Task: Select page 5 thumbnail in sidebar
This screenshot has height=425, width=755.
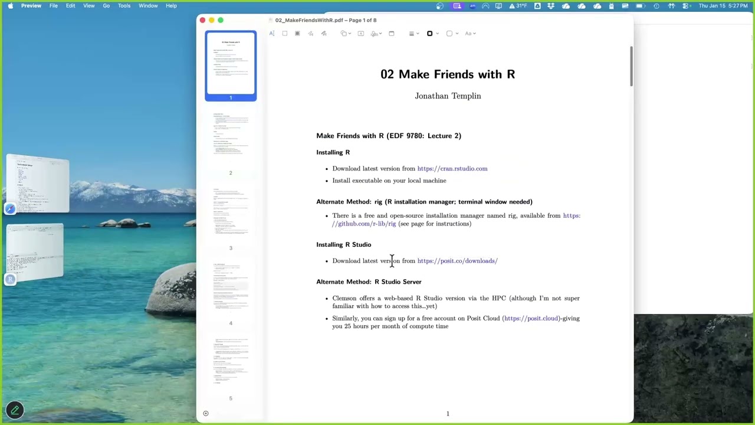Action: tap(231, 363)
